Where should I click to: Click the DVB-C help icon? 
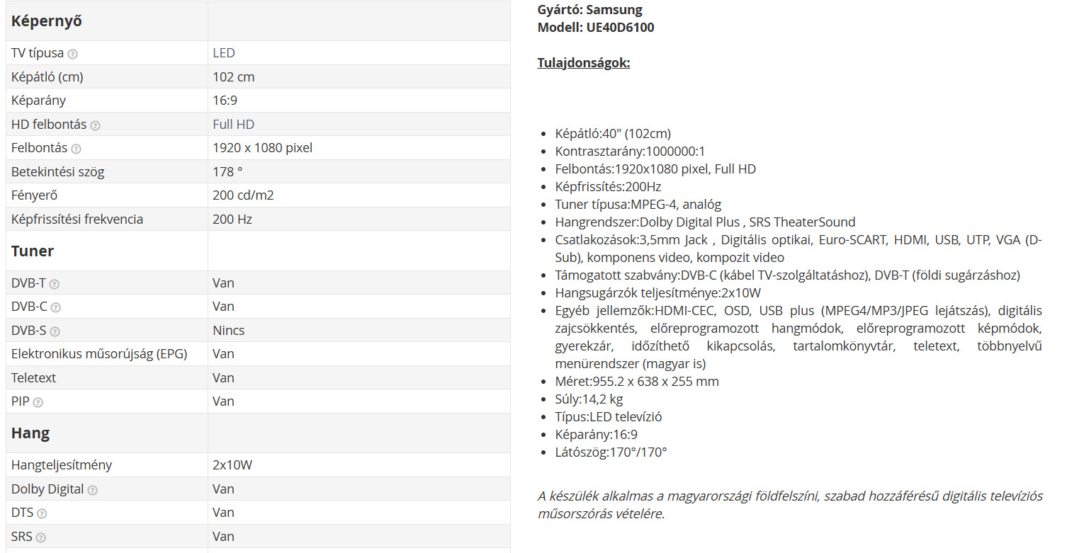[56, 307]
